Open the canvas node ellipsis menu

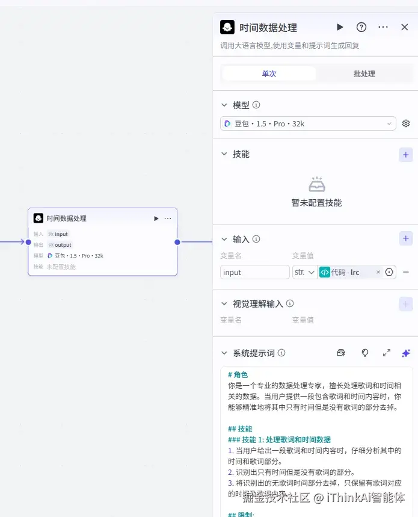[x=168, y=218]
